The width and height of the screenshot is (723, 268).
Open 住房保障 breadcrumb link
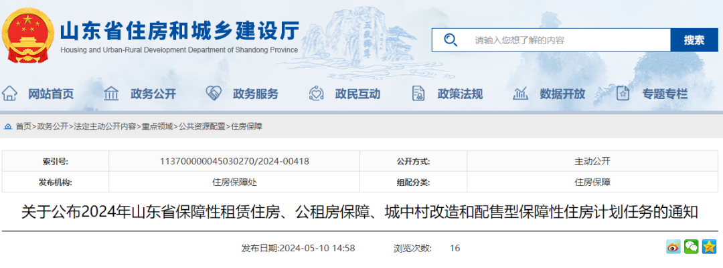tap(246, 126)
